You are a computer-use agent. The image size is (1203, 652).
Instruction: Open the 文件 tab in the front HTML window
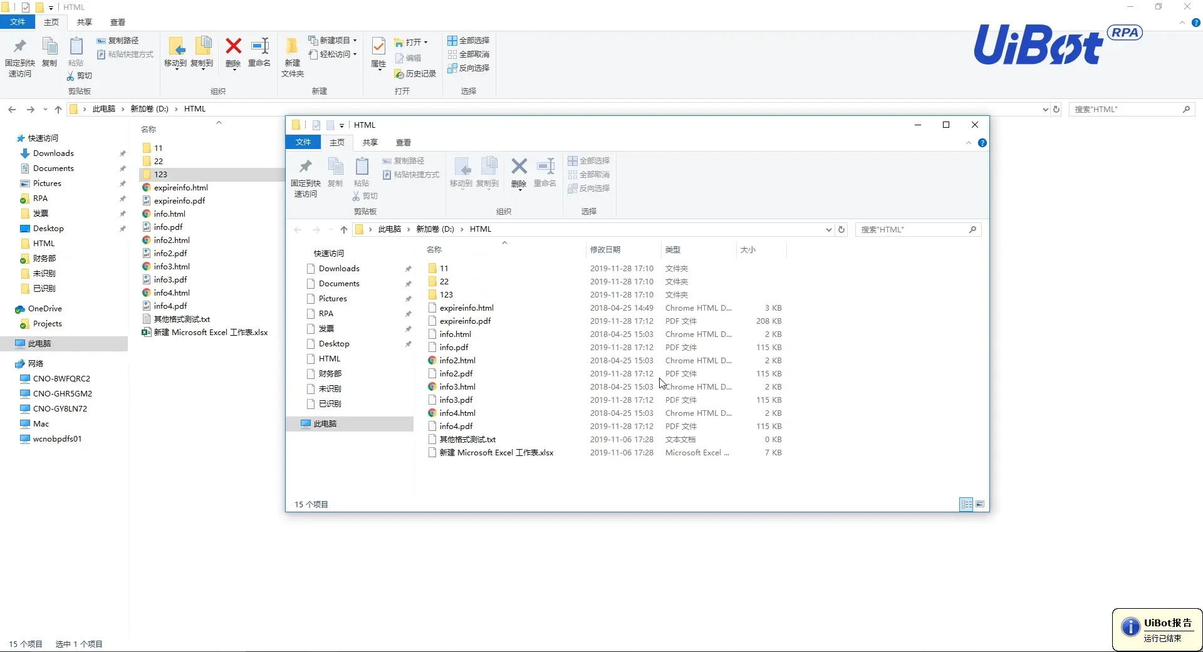pos(303,142)
